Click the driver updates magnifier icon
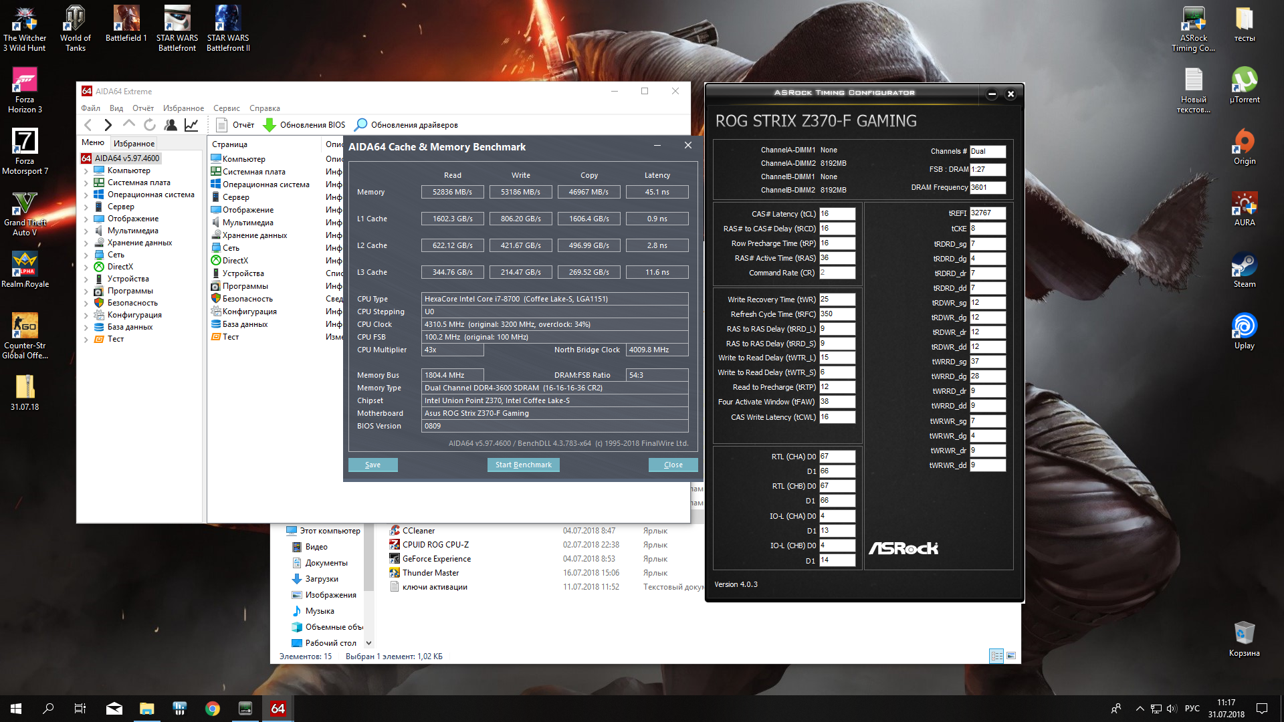This screenshot has width=1284, height=722. click(x=361, y=125)
